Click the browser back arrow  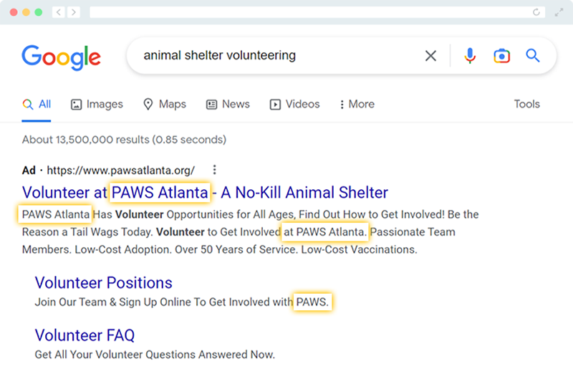pyautogui.click(x=57, y=12)
